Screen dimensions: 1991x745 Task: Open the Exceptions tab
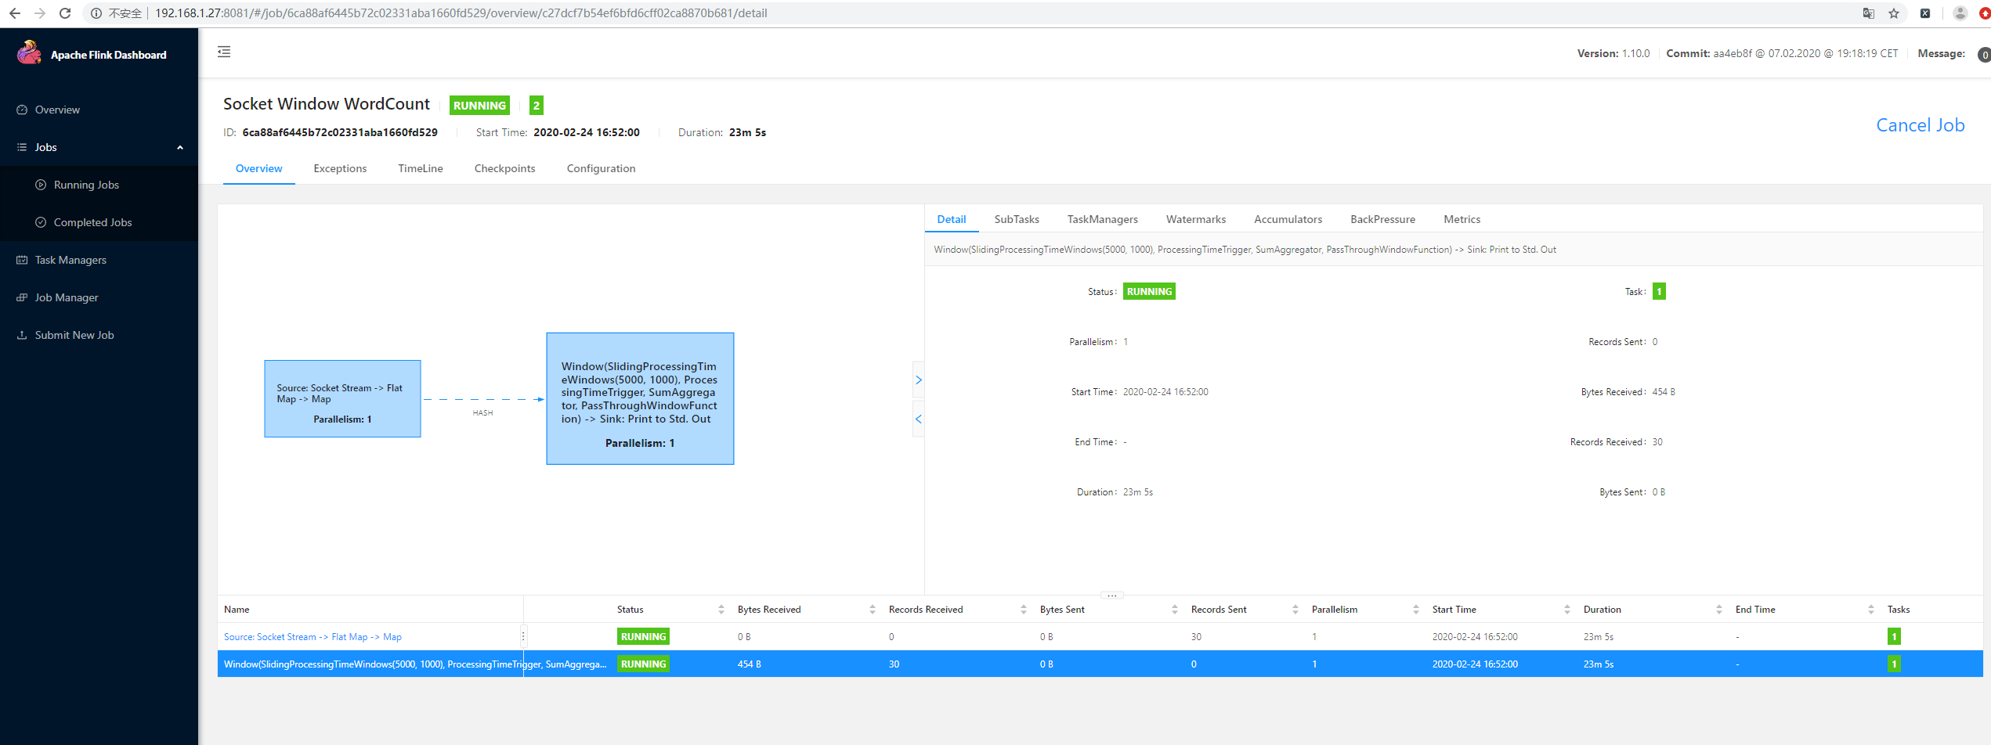coord(340,168)
